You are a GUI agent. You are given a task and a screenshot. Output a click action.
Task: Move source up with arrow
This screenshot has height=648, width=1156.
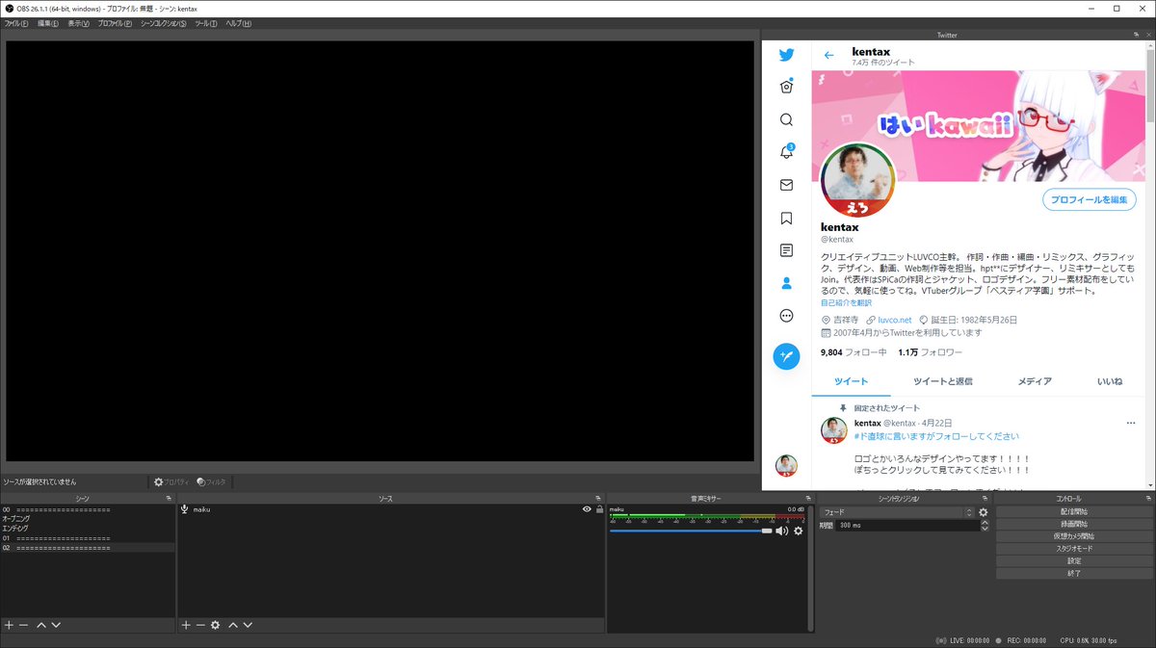[233, 625]
